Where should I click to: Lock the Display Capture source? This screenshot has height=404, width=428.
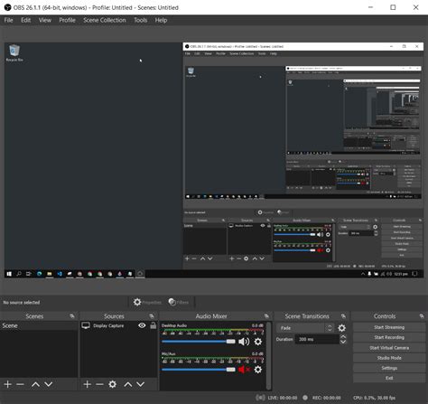pyautogui.click(x=154, y=325)
